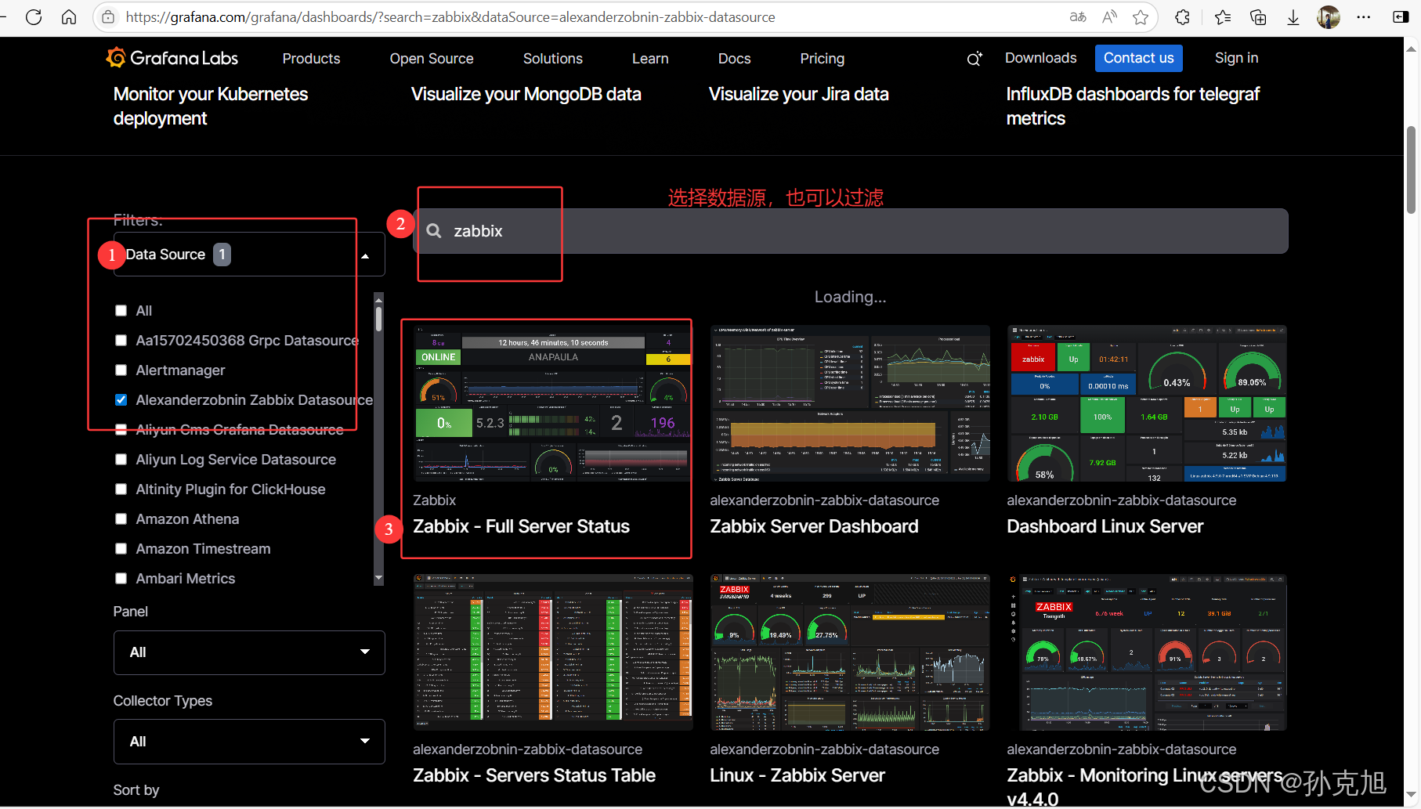
Task: Check Aa15702450368 Grpc Datasource
Action: point(121,341)
